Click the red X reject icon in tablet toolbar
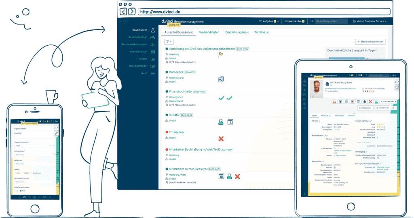 [x=370, y=101]
